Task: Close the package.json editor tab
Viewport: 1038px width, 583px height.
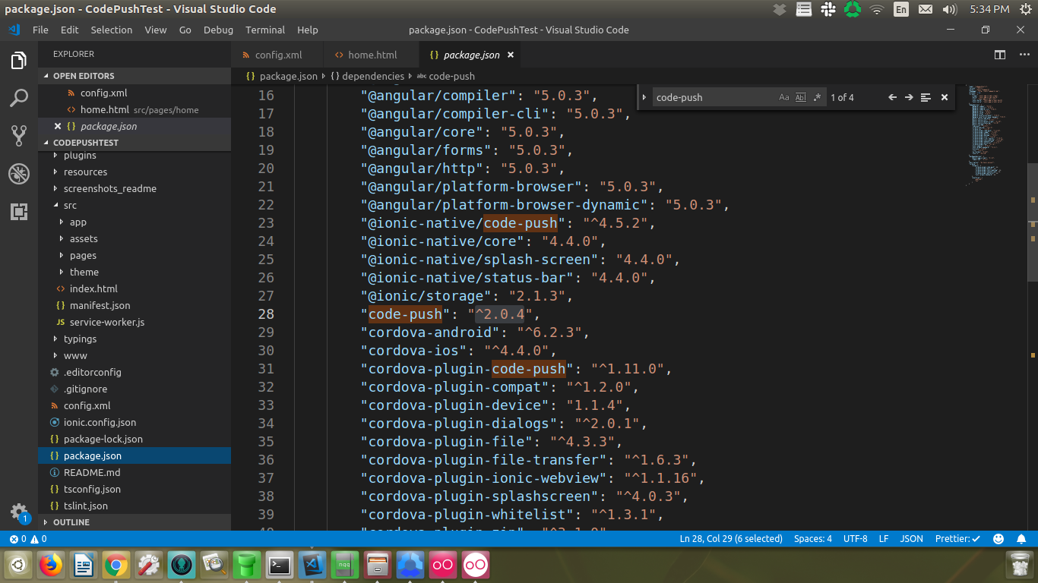Action: click(x=511, y=55)
